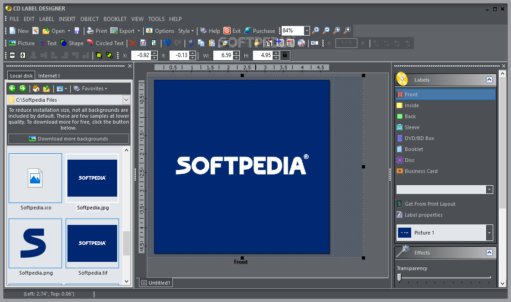Increase the X position with up stepper
Viewport: 511px width, 302px height.
click(155, 53)
